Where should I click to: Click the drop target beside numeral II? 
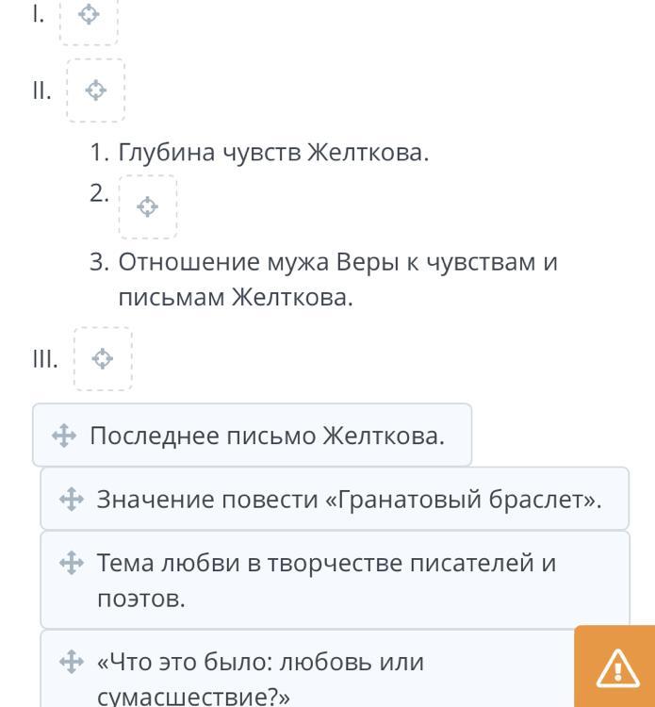click(x=95, y=90)
